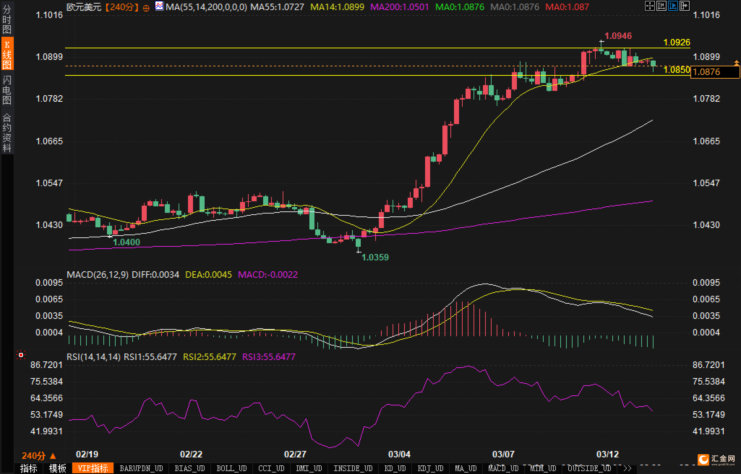Click the DEA:0.0045 value
This screenshot has height=474, width=741.
208,275
